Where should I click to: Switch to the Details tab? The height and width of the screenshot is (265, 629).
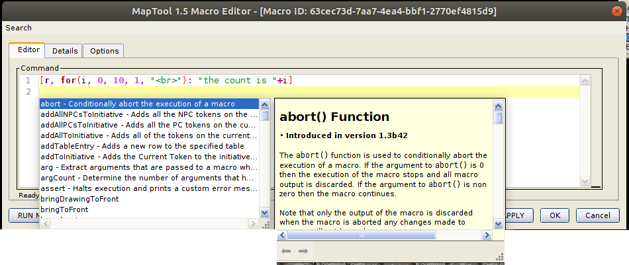[x=65, y=51]
